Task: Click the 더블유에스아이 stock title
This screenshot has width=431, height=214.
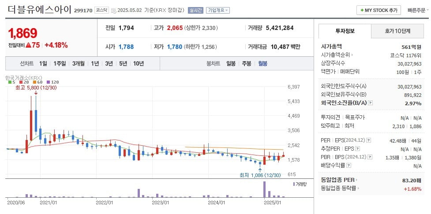Action: point(40,10)
